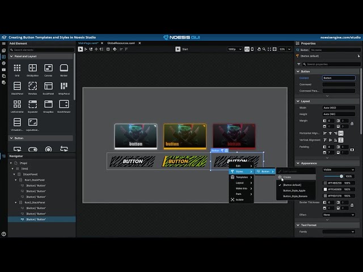Select the arrow selection tool in toolbar
The height and width of the screenshot is (272, 363).
(81, 49)
